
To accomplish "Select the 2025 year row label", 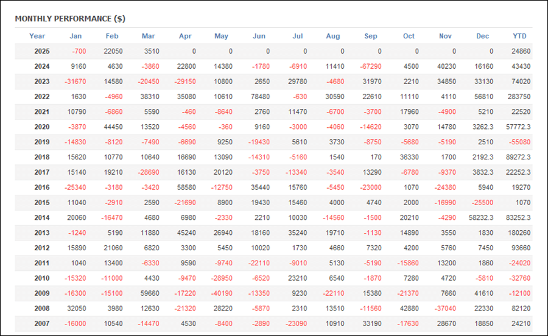I will click(42, 51).
